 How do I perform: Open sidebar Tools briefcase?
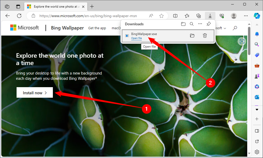click(257, 66)
